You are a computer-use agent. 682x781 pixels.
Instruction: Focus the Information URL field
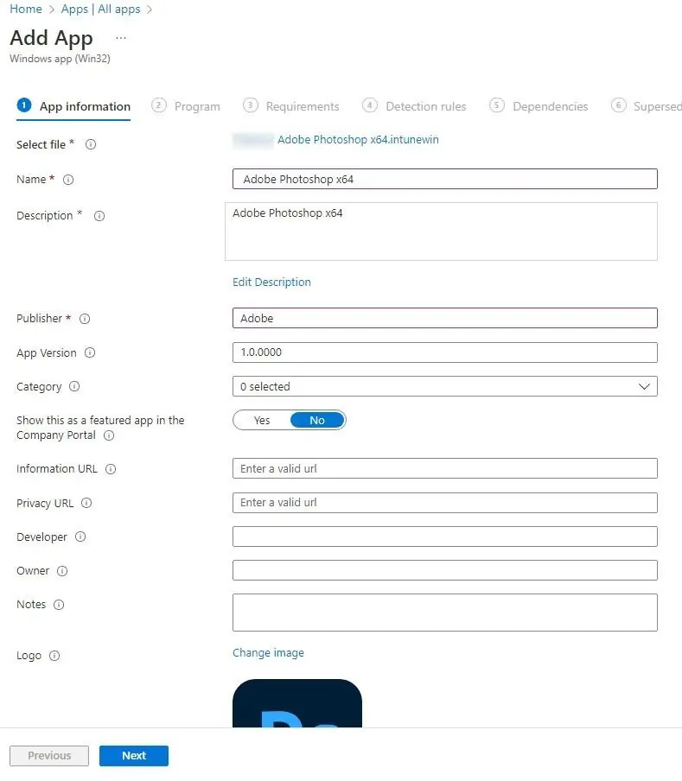[445, 469]
